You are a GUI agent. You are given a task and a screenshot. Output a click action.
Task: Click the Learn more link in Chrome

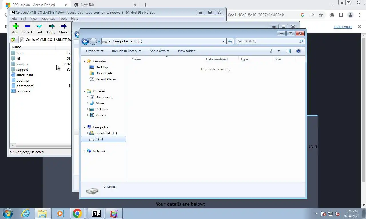[343, 27]
